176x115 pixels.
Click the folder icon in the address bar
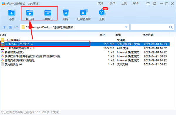click(x=23, y=27)
